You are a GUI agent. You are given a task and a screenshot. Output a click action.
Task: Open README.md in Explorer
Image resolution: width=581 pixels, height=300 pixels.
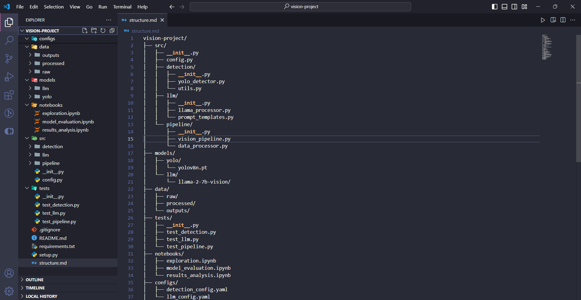(68, 238)
